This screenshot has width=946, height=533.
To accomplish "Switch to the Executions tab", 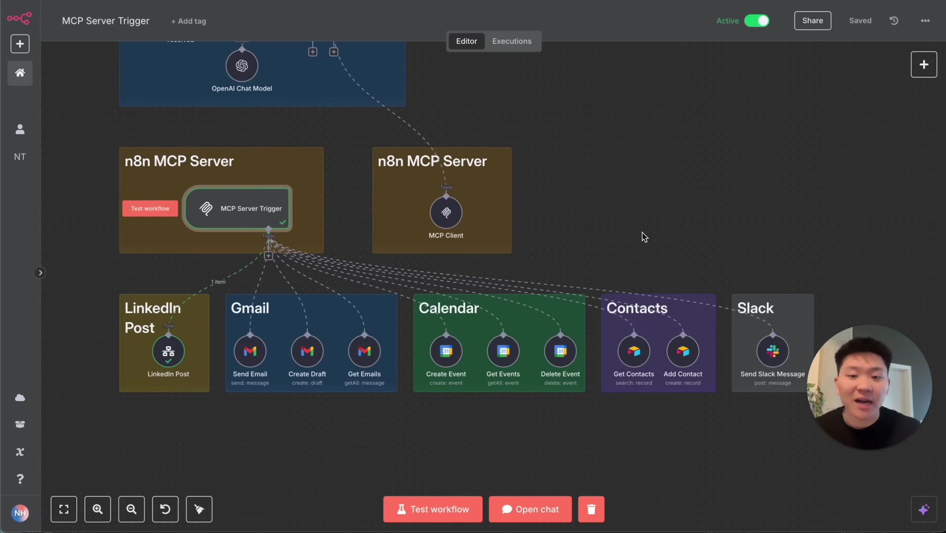I will click(x=512, y=41).
